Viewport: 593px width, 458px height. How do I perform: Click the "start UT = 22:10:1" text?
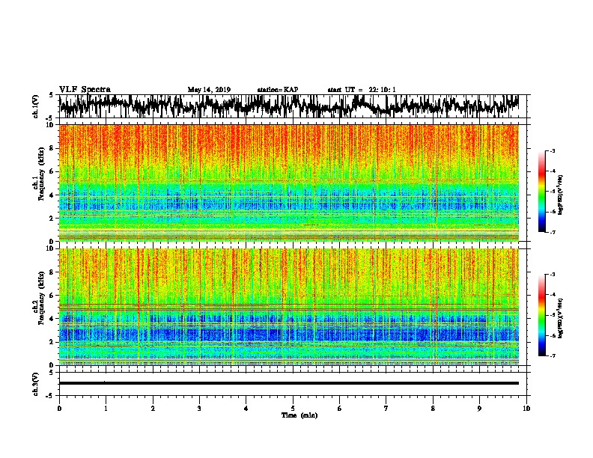click(362, 90)
